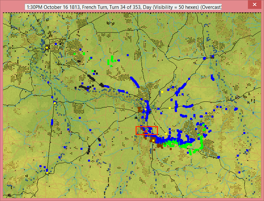This screenshot has width=264, height=201.
Task: Click the turn status text "1:30PM October 16 1813"
Action: (53, 7)
